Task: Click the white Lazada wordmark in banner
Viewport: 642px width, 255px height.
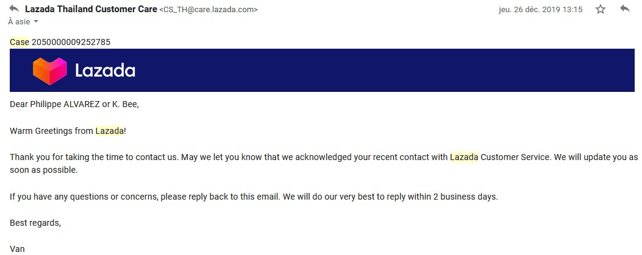Action: (105, 71)
